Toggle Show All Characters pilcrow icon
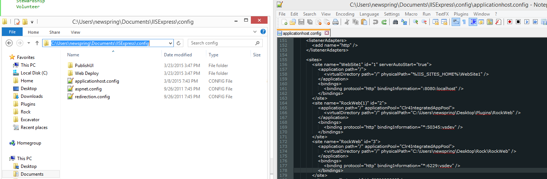Screen dimensions: 547x179 point(464,22)
